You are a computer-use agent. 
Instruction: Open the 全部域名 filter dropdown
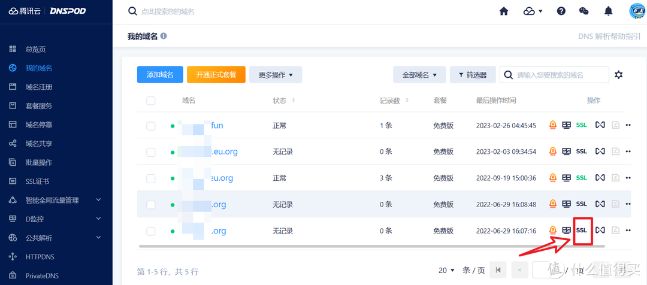419,75
